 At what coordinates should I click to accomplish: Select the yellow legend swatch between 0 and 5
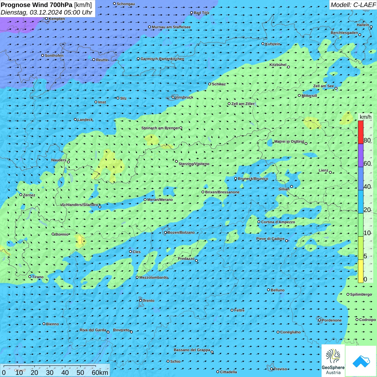click(x=361, y=271)
